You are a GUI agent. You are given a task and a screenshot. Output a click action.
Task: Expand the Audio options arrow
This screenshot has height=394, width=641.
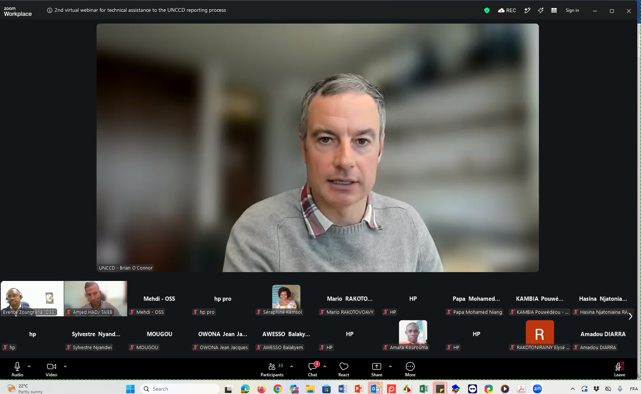(x=29, y=366)
